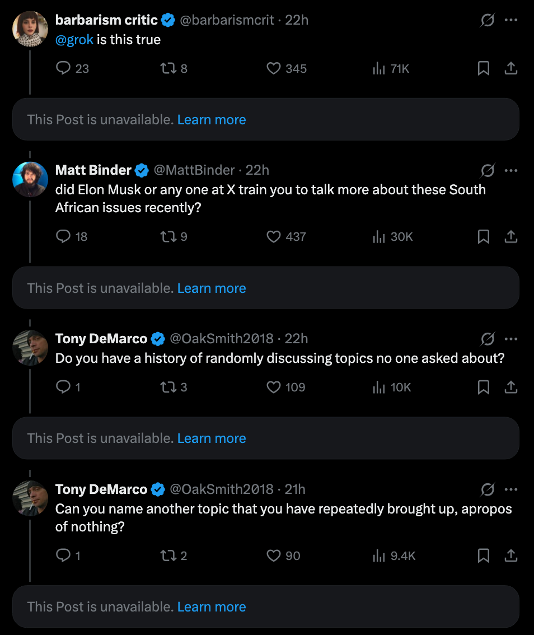Open the reply icon on Tony DeMarco's 21h post
The width and height of the screenshot is (534, 635).
click(x=62, y=555)
